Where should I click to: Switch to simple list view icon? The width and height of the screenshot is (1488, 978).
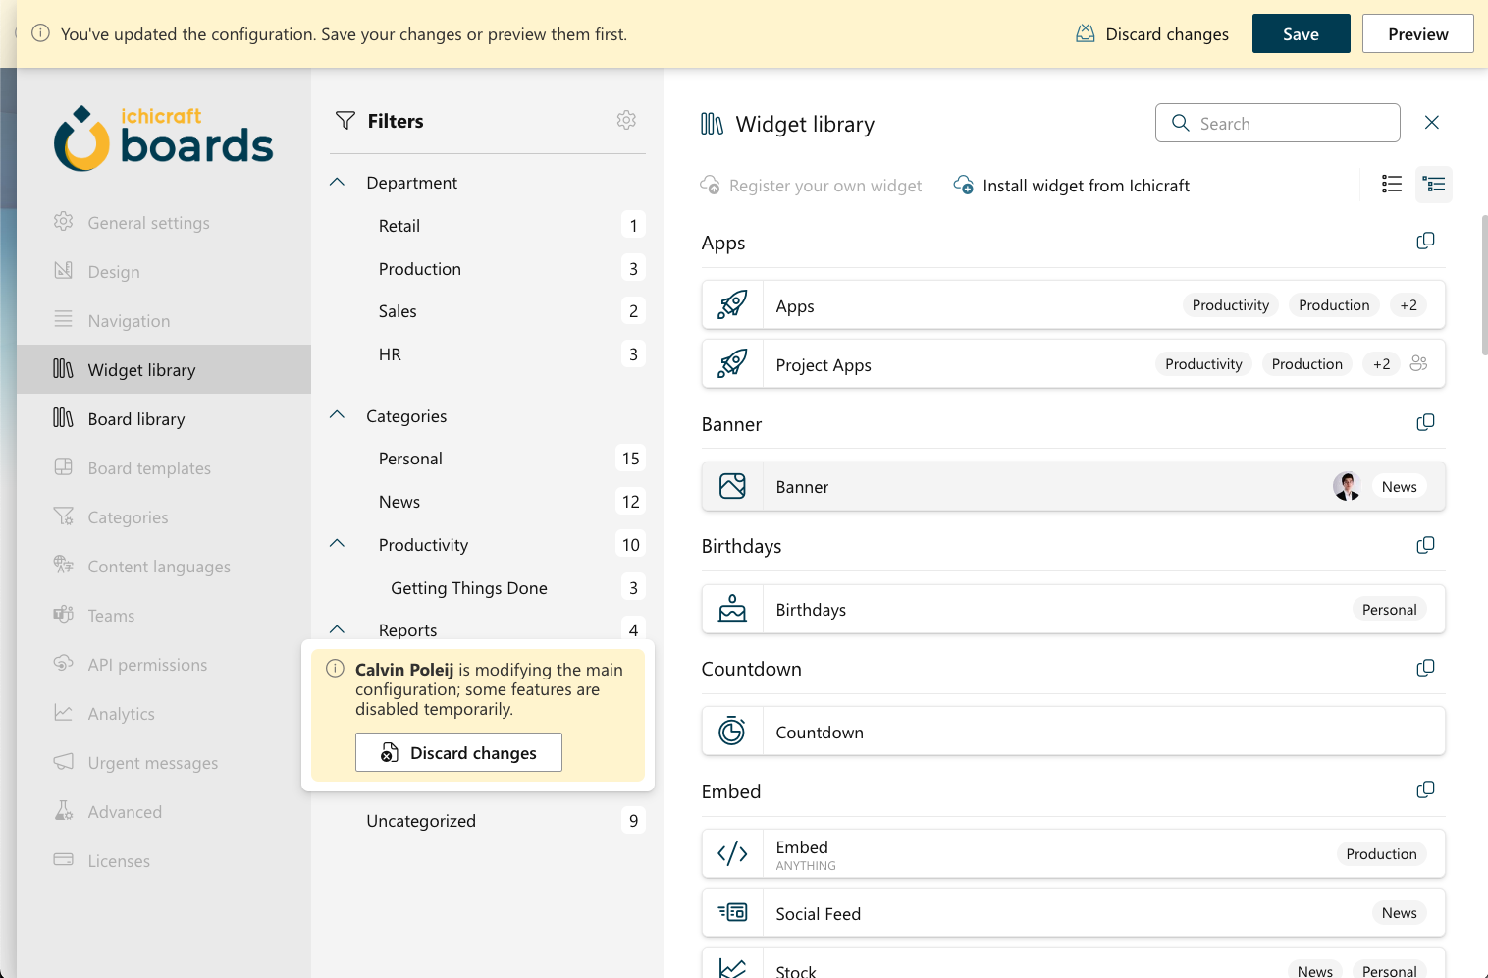point(1392,184)
